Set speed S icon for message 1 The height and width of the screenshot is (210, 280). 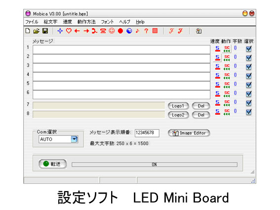[x=217, y=48]
